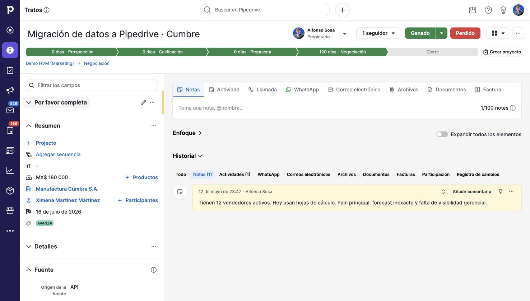Click info icon next to Tratos

[x=47, y=10]
